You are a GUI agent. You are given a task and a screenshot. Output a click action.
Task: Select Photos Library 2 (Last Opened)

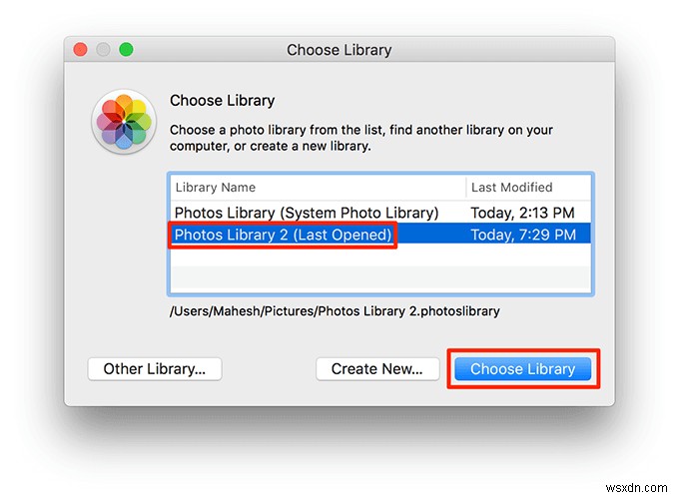coord(283,236)
